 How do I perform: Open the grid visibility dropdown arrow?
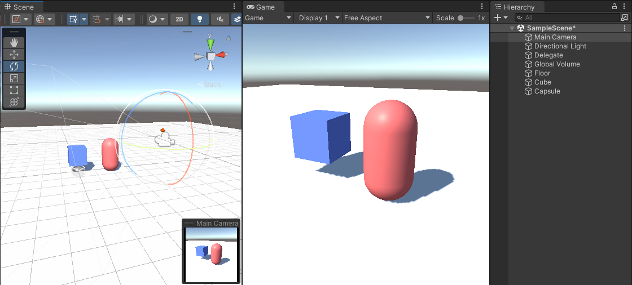(84, 19)
